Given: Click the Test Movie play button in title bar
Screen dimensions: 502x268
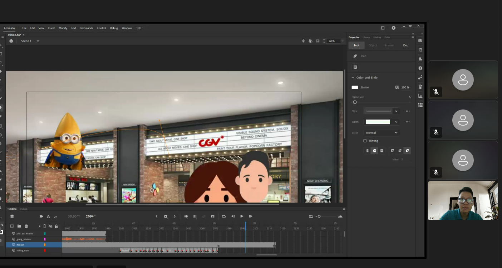Looking at the screenshot, I should (x=393, y=28).
